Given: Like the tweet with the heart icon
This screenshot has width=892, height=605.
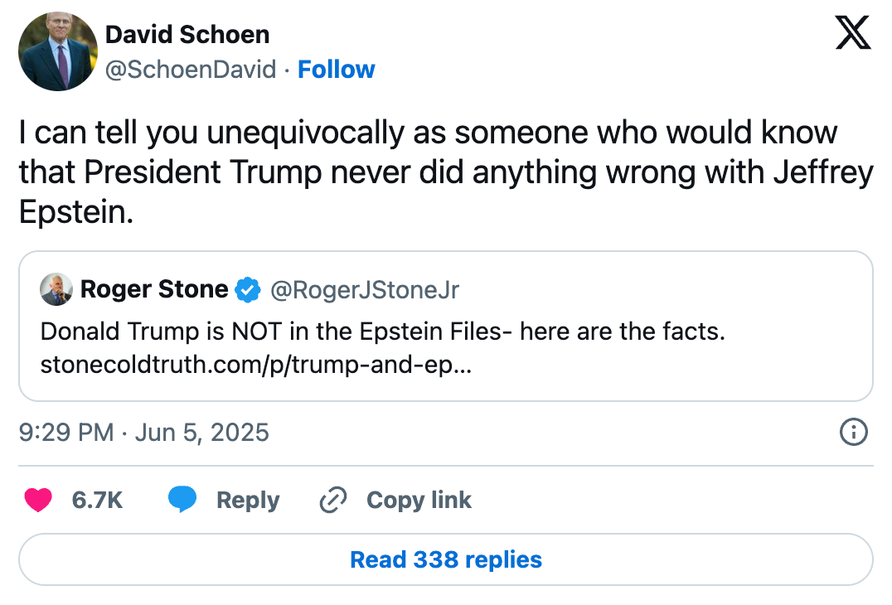Looking at the screenshot, I should pyautogui.click(x=38, y=500).
